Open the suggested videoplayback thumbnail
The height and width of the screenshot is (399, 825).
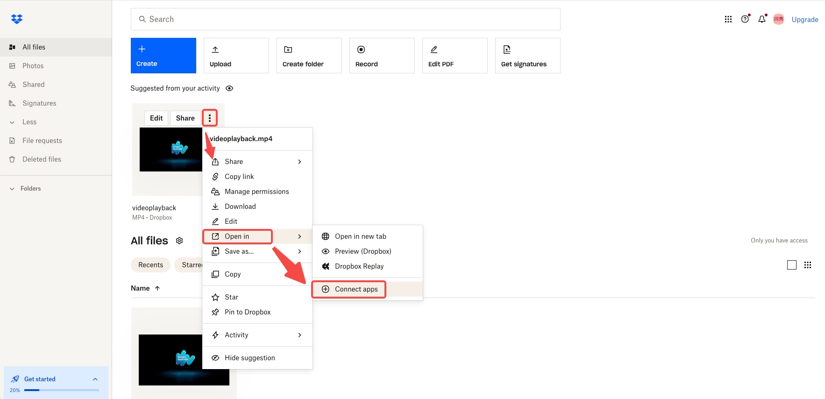(171, 150)
